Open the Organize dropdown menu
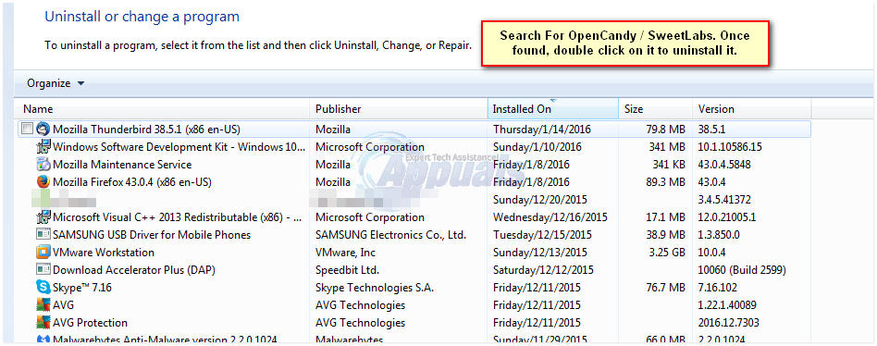The image size is (877, 346). (x=56, y=83)
